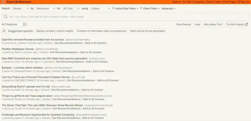Go to Analytics page

click(199, 2)
